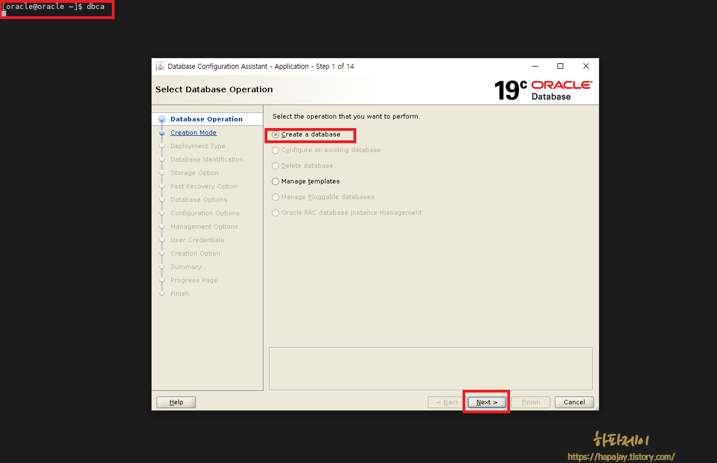The width and height of the screenshot is (717, 463).
Task: Click the Oracle 19c Database logo
Action: (543, 90)
